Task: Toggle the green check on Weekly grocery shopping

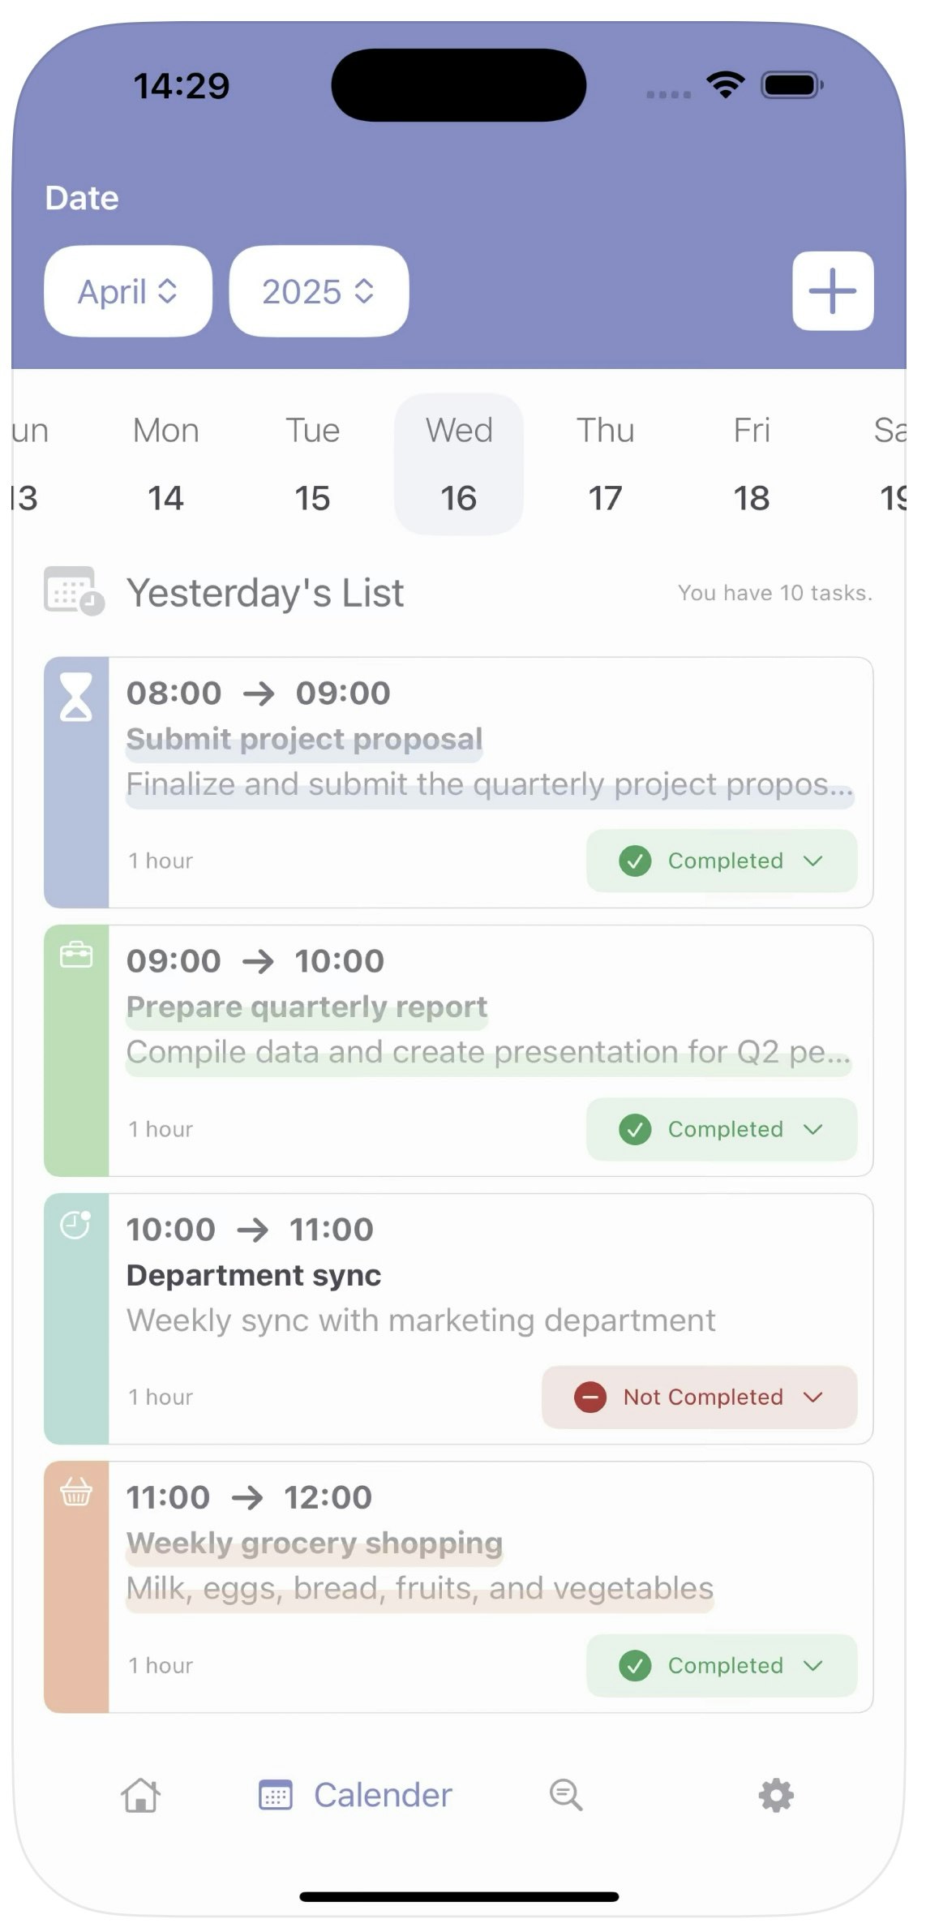Action: coord(635,1665)
